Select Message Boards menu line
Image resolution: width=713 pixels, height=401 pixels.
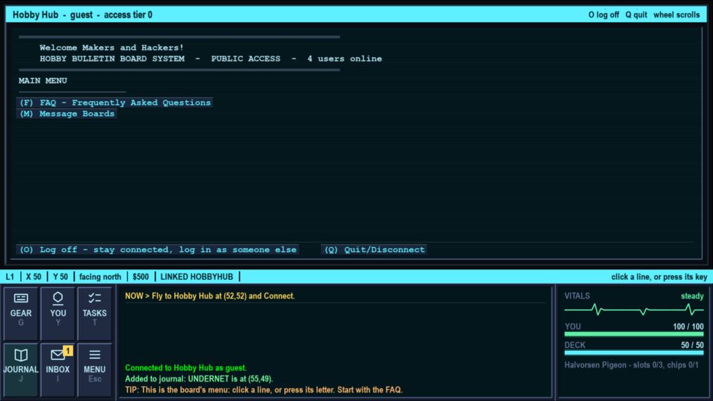67,113
